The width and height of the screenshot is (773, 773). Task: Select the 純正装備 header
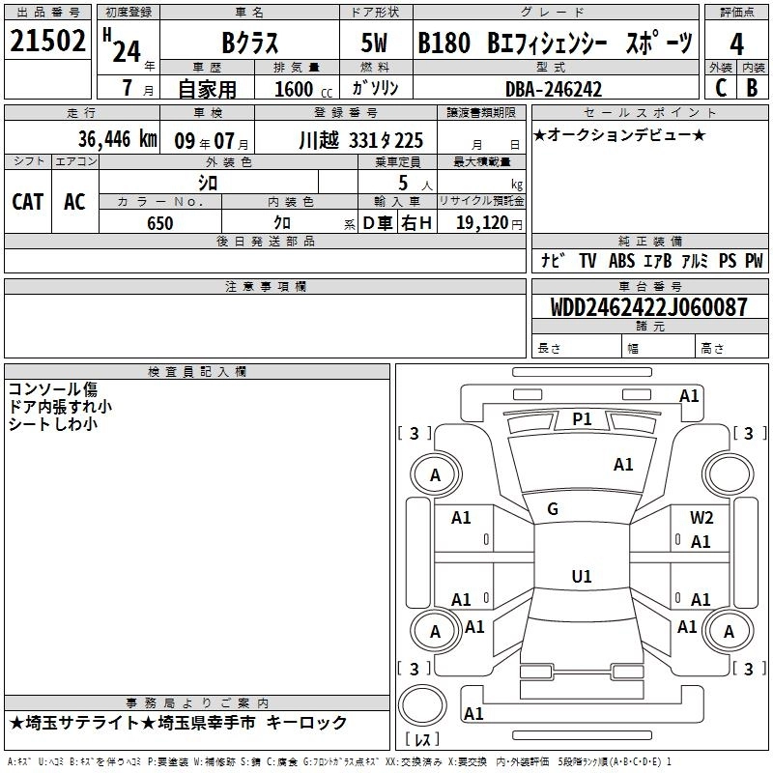point(650,242)
